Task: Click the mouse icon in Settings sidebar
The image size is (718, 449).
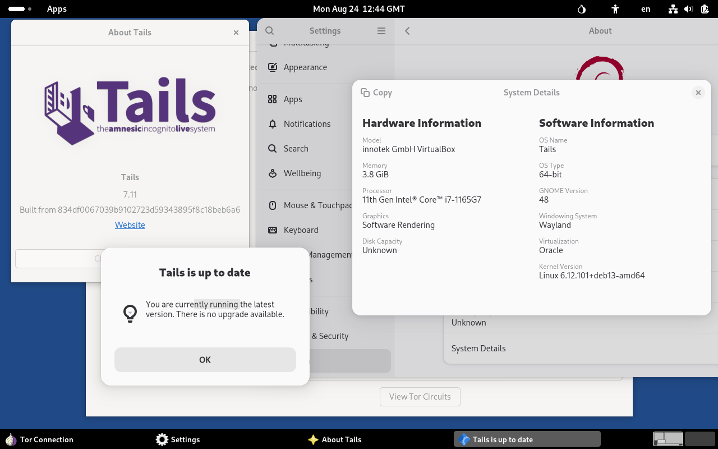Action: click(x=273, y=205)
